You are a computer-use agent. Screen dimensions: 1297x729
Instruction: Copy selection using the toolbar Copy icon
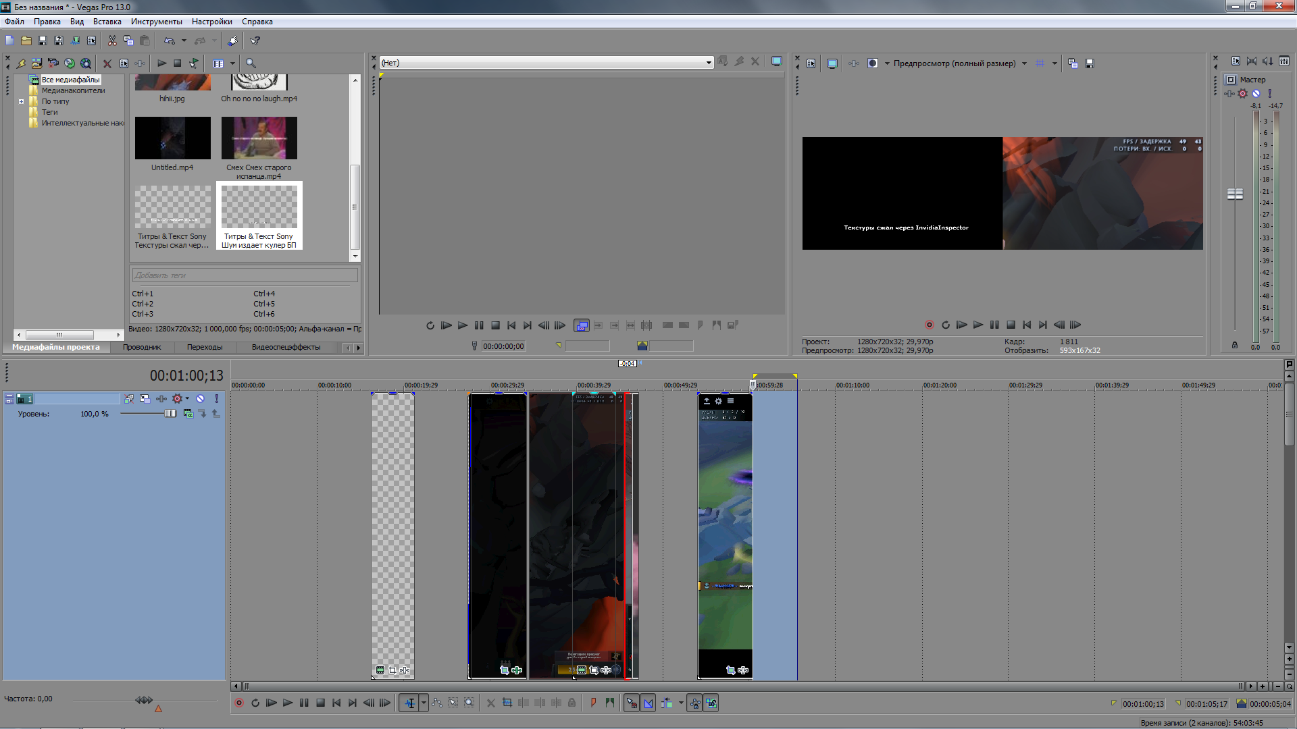(128, 40)
